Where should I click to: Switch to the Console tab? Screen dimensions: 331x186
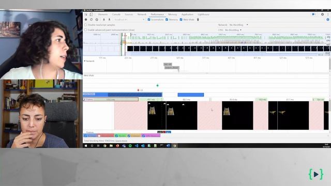116,14
